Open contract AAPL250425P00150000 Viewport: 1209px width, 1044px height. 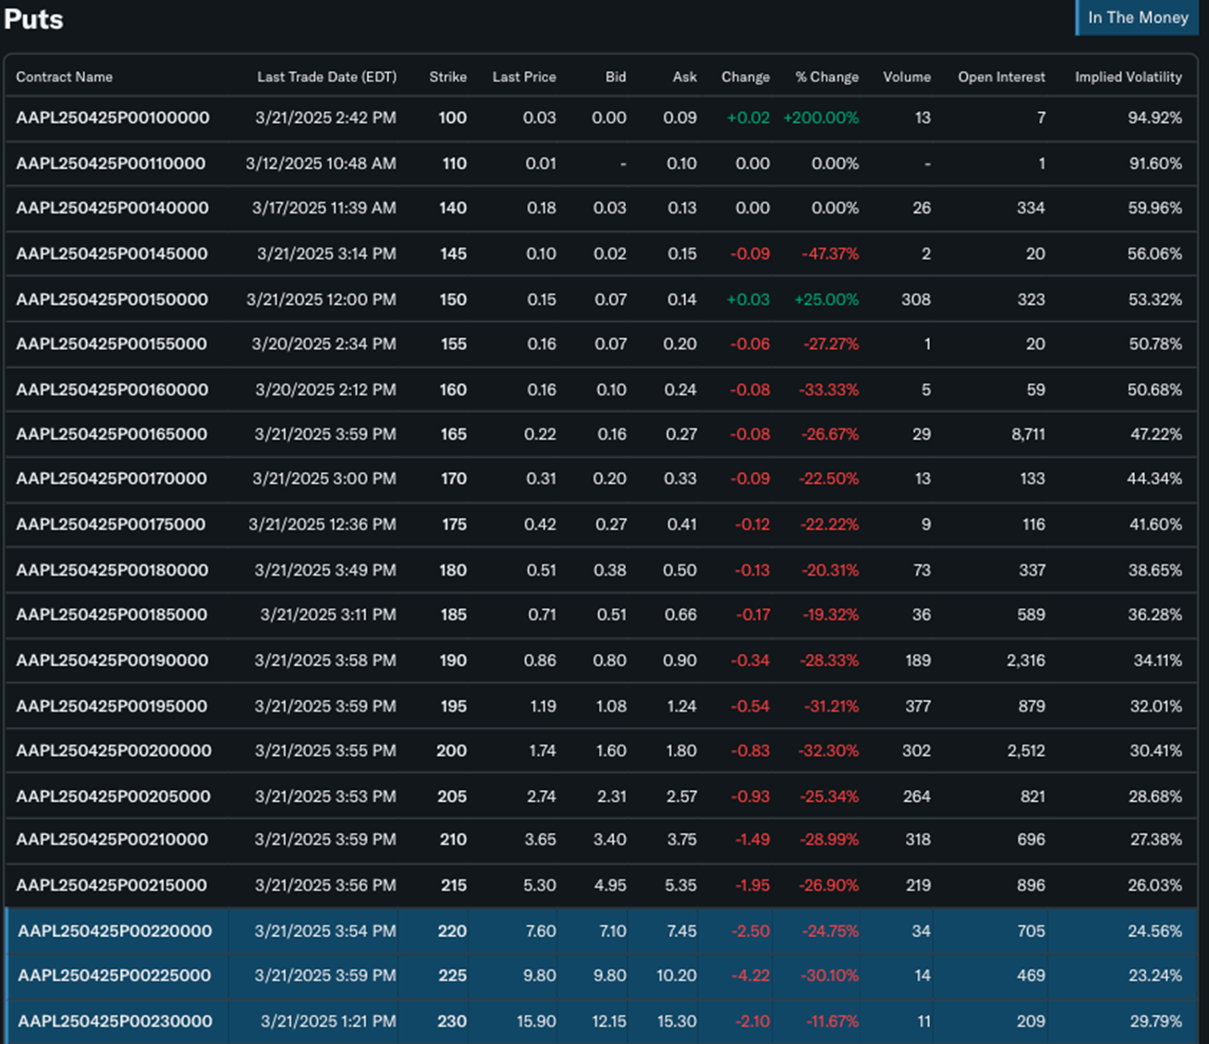pos(112,299)
